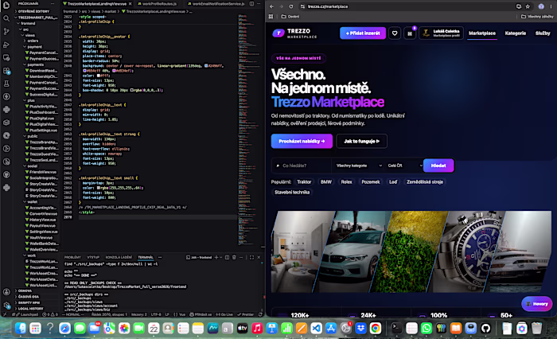Switch to the VÝSTUP panel tab

tap(93, 257)
